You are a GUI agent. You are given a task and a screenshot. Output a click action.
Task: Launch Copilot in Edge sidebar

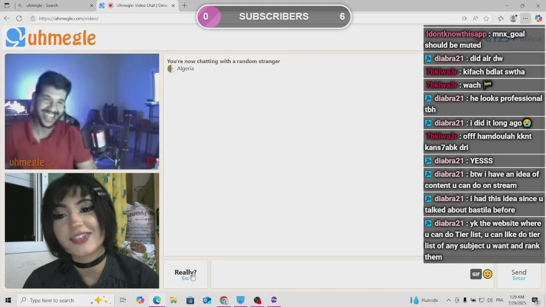[538, 18]
